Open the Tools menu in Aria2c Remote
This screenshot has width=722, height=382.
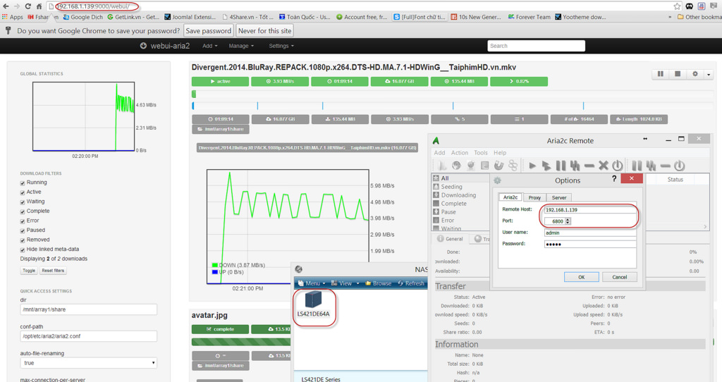481,152
